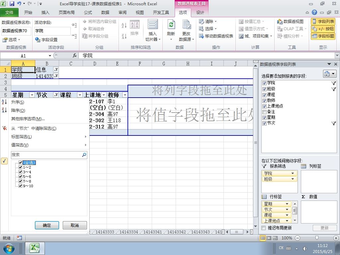Open 学院 dropdown in report filter area

tap(293, 173)
